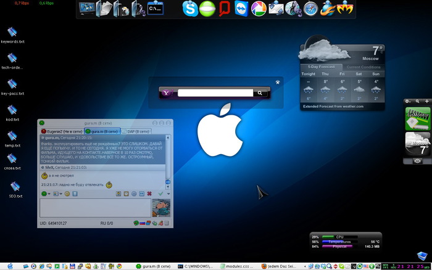Switch to the EugenieZ chat tab
432x270 pixels.
62,131
